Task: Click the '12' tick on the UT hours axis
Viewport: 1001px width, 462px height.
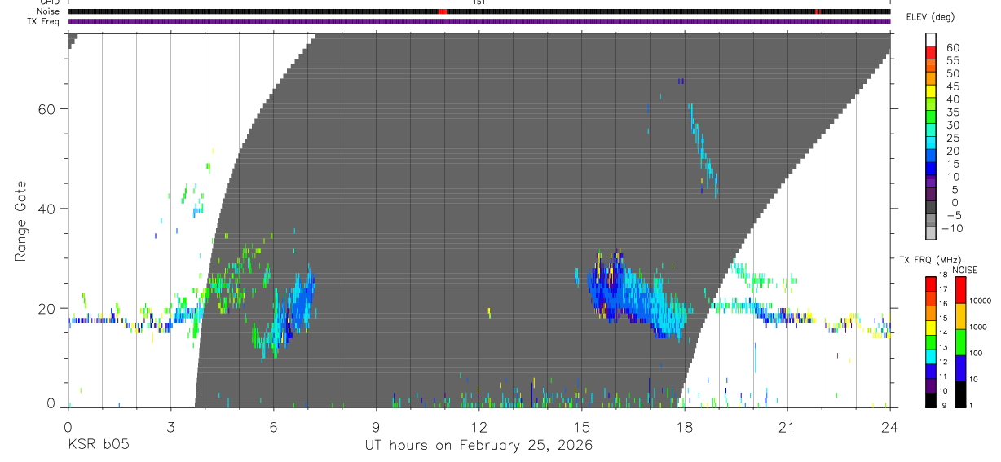Action: 479,426
